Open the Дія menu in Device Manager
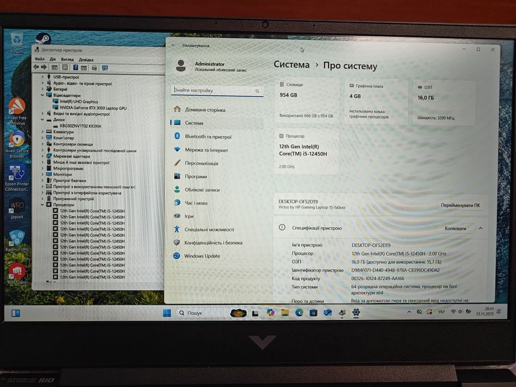Viewport: 516px width, 387px height. pyautogui.click(x=53, y=59)
